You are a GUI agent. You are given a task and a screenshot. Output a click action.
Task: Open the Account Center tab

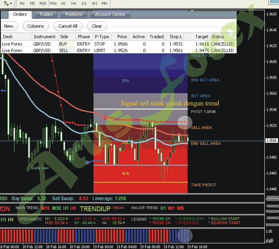coord(110,14)
